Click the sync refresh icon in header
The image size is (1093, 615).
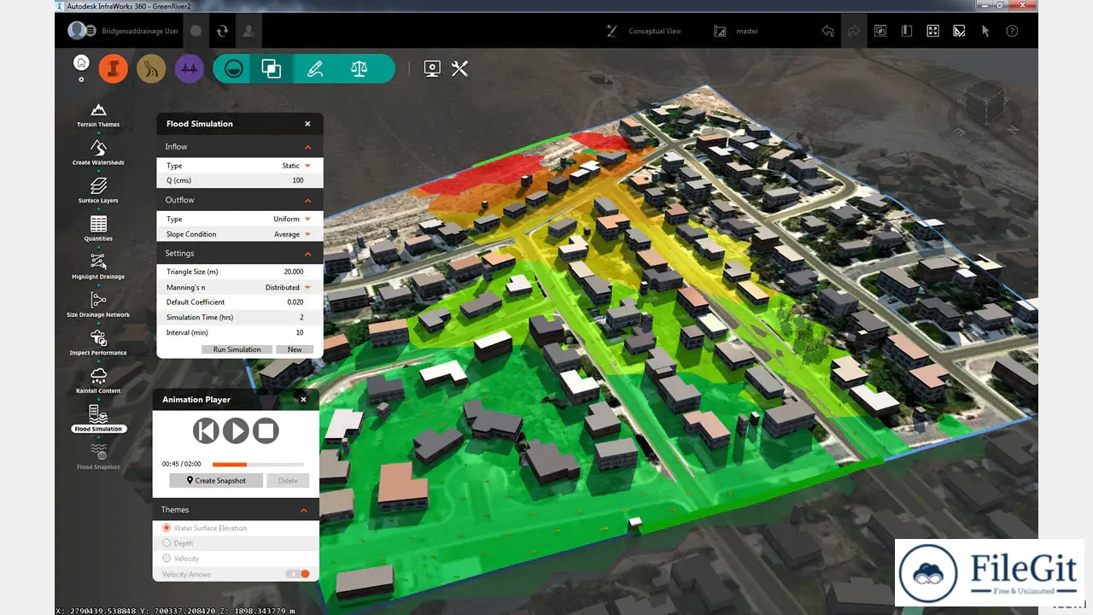(x=222, y=31)
